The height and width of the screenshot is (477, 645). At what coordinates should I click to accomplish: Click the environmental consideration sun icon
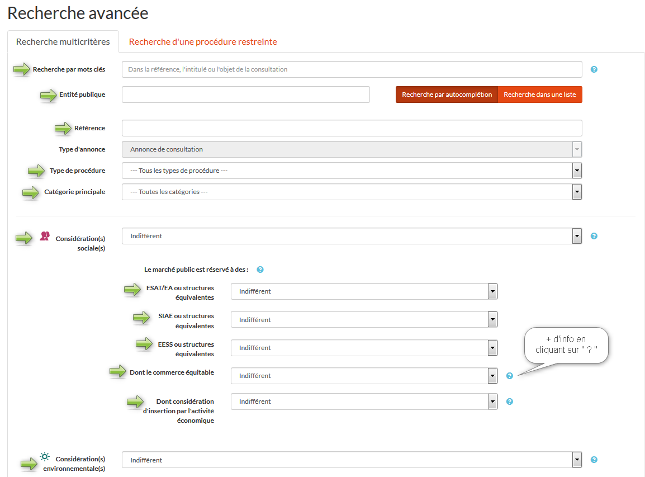[45, 456]
